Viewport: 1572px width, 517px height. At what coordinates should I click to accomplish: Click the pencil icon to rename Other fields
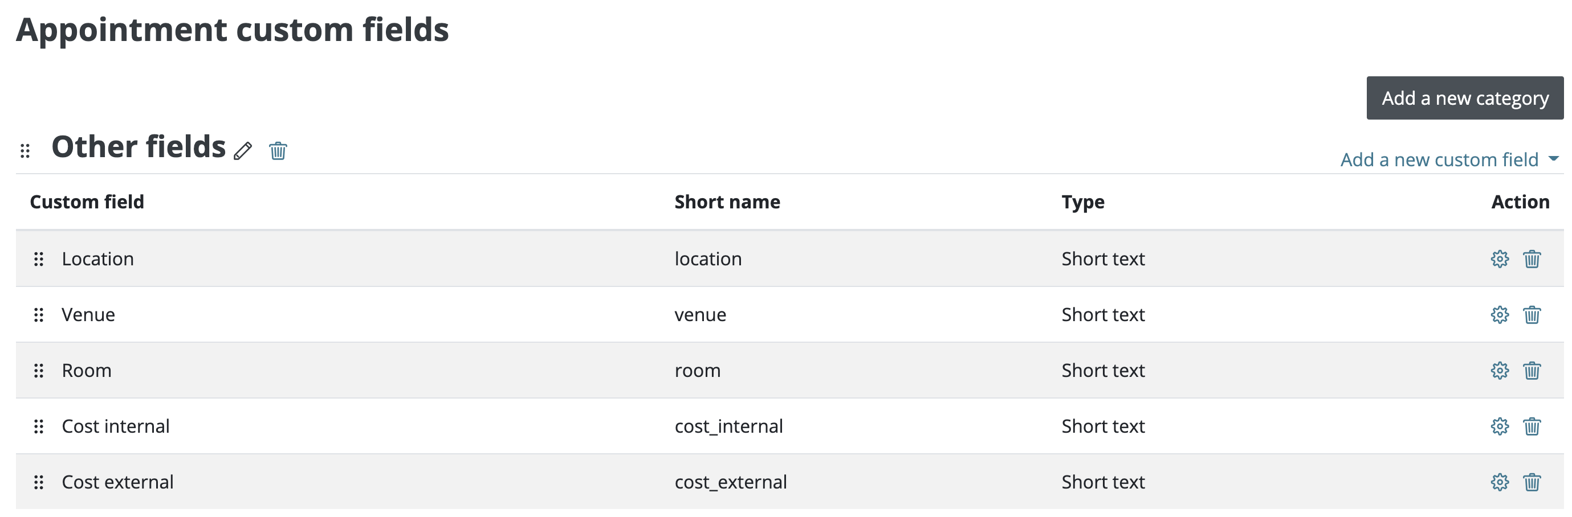click(x=243, y=150)
